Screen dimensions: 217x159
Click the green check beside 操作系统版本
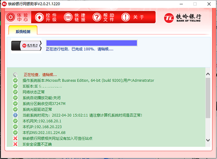pos(15,80)
